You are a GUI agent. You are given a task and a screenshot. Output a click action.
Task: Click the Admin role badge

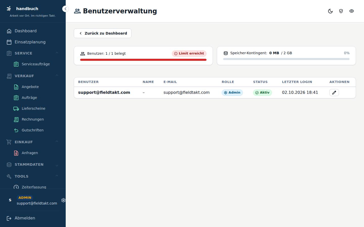232,93
